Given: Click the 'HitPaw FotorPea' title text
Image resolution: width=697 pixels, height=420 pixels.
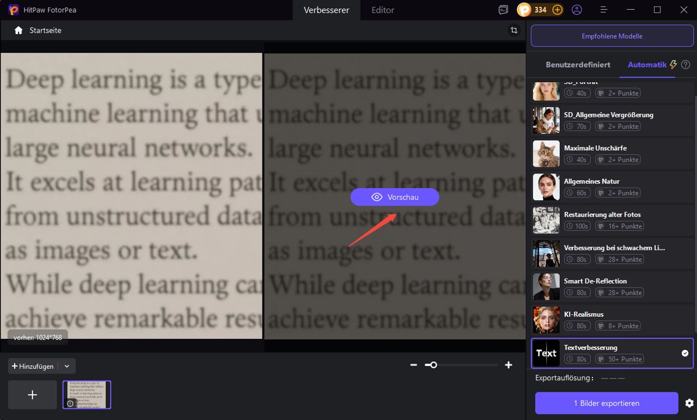Looking at the screenshot, I should pos(51,10).
